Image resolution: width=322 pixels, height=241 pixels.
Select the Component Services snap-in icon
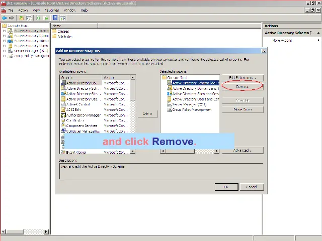click(x=63, y=126)
